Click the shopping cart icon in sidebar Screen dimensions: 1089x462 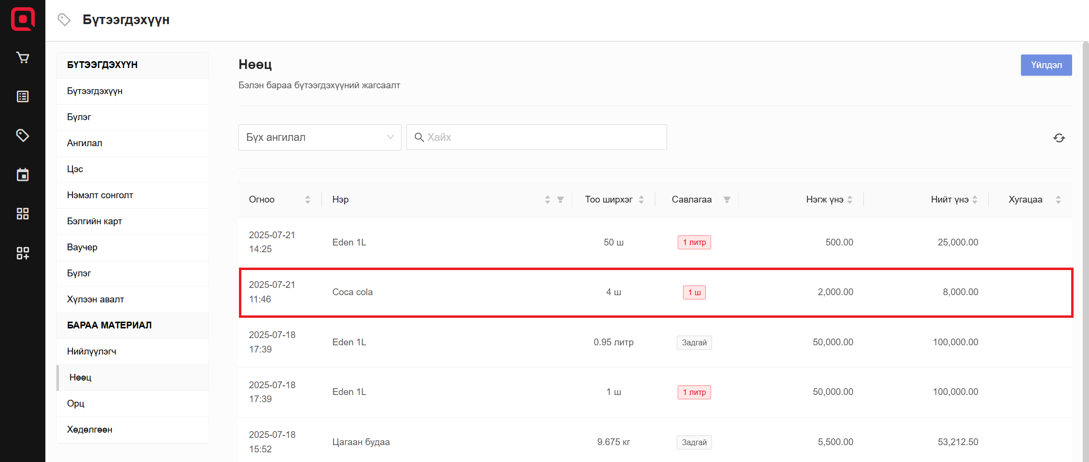pyautogui.click(x=23, y=58)
